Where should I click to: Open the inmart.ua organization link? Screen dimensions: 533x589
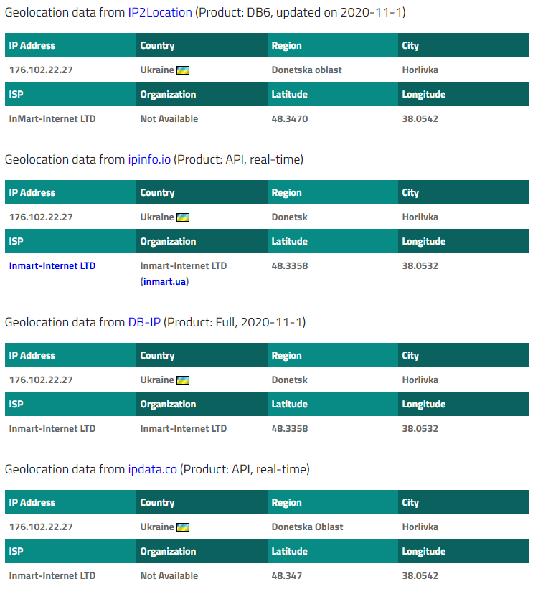164,282
